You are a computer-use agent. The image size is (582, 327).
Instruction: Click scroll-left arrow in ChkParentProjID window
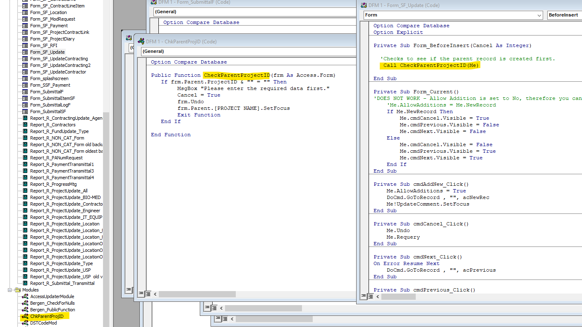click(156, 294)
